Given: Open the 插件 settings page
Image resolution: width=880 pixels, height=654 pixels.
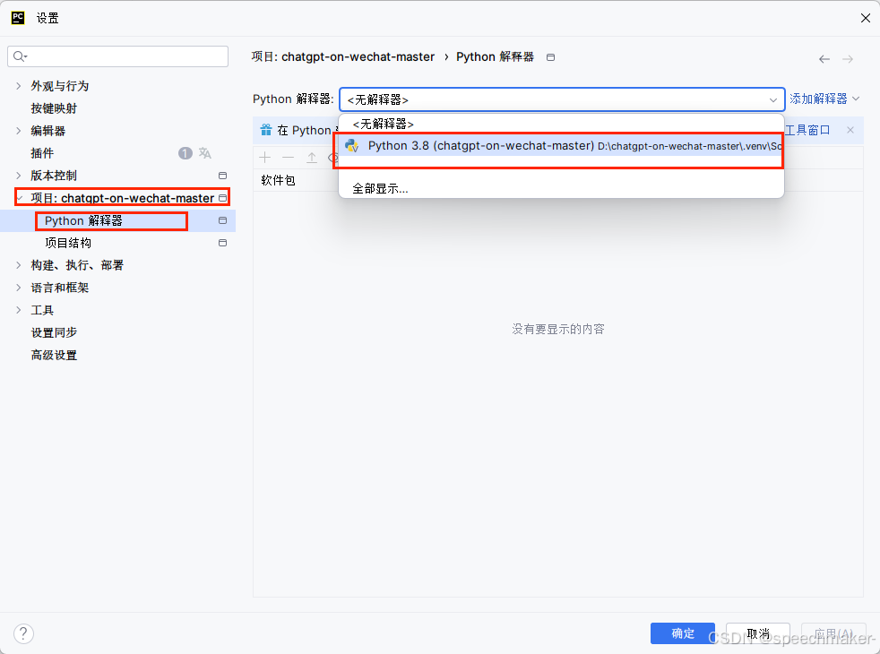Looking at the screenshot, I should [42, 153].
